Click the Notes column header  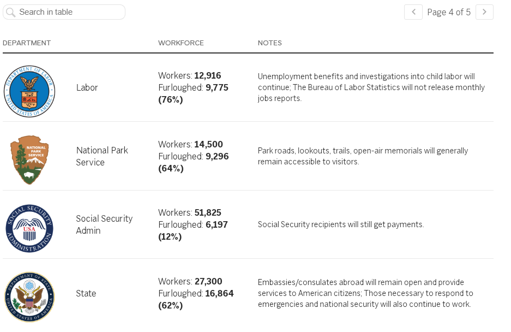click(x=270, y=43)
